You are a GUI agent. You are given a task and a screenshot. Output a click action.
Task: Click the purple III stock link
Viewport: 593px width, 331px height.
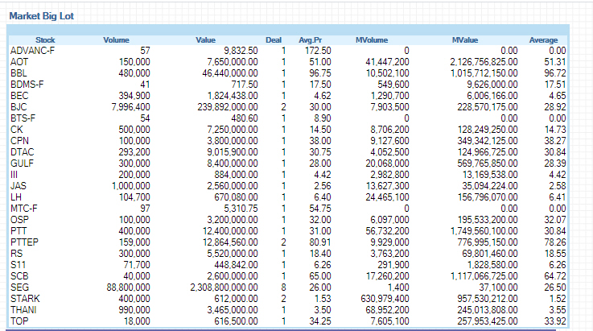pos(14,175)
